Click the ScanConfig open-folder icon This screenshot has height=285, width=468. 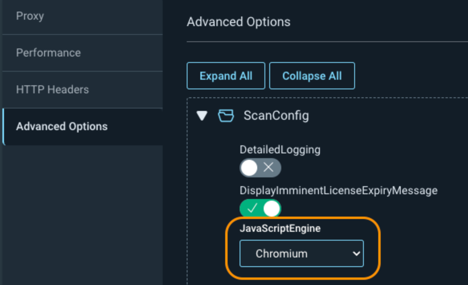(226, 116)
